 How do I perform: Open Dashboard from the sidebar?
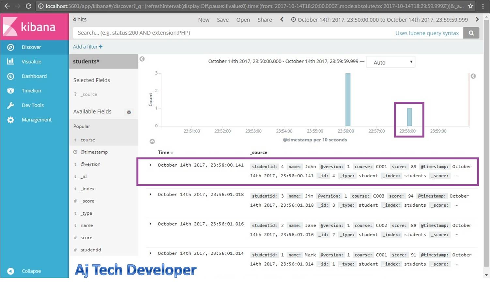(x=11, y=76)
